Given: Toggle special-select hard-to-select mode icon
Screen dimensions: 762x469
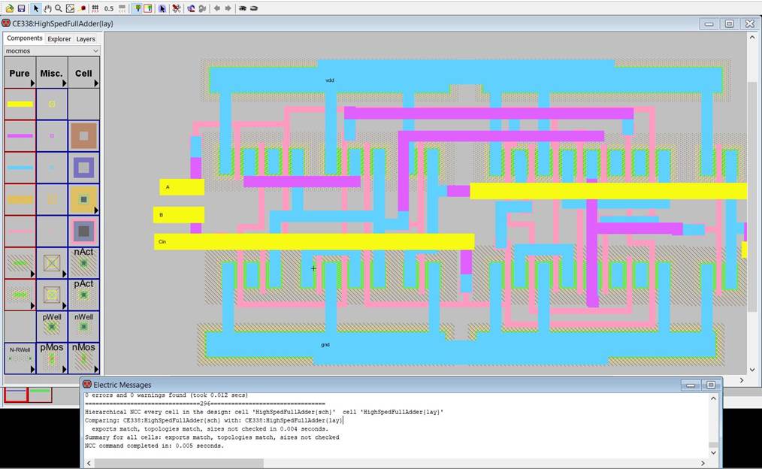Looking at the screenshot, I should pos(162,8).
